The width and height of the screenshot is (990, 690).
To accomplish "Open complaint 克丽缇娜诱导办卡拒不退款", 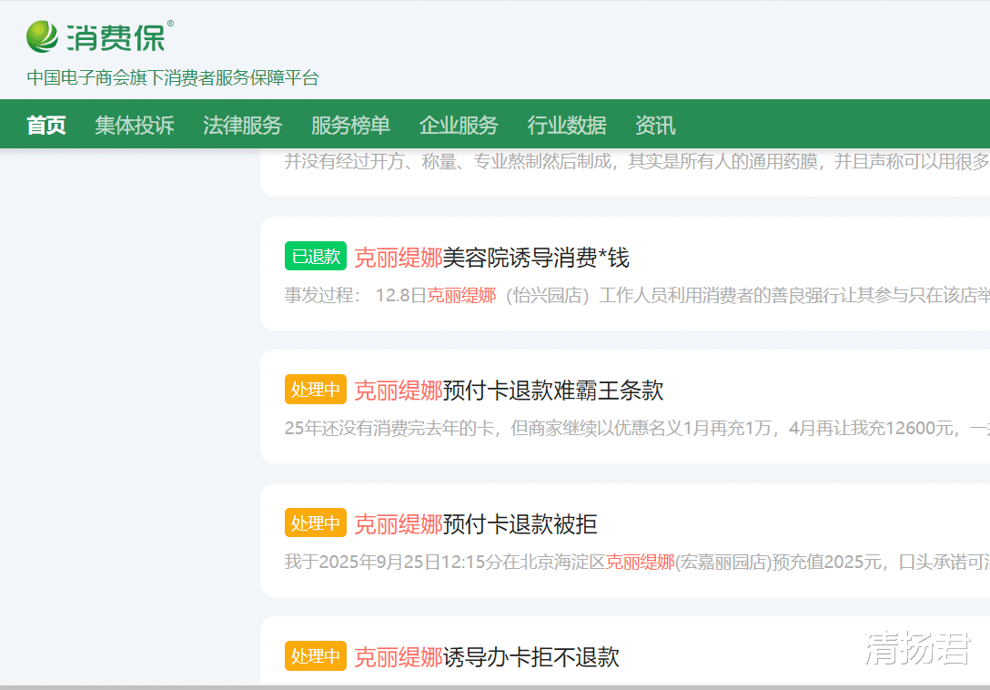I will pos(487,657).
